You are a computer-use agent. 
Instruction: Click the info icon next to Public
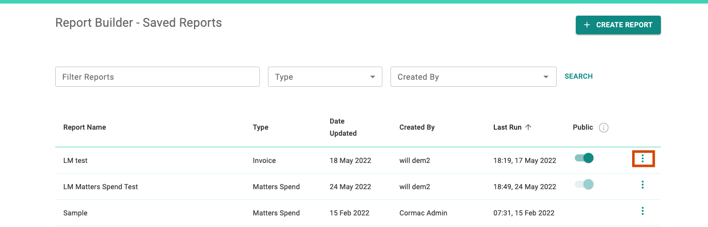603,128
